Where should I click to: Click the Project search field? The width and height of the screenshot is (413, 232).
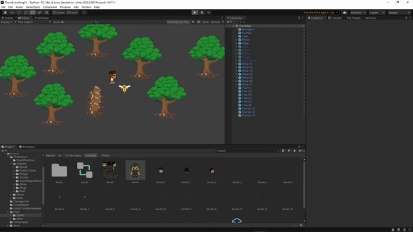pyautogui.click(x=248, y=151)
